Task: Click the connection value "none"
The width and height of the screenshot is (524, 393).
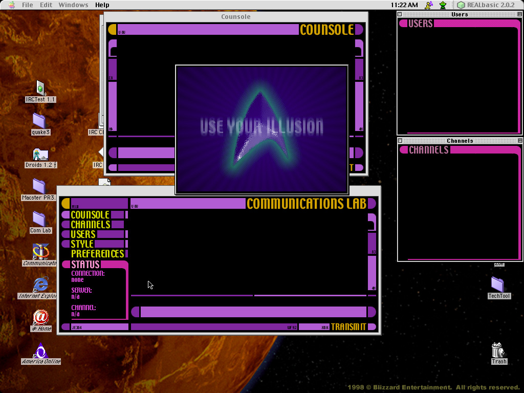Action: (x=78, y=280)
